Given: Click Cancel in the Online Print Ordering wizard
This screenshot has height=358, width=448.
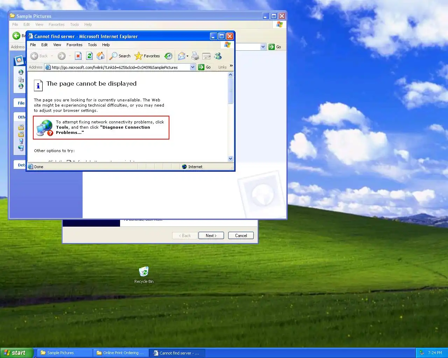Looking at the screenshot, I should [x=241, y=236].
